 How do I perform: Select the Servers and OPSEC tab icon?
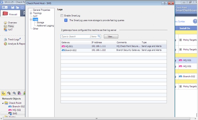19,93
